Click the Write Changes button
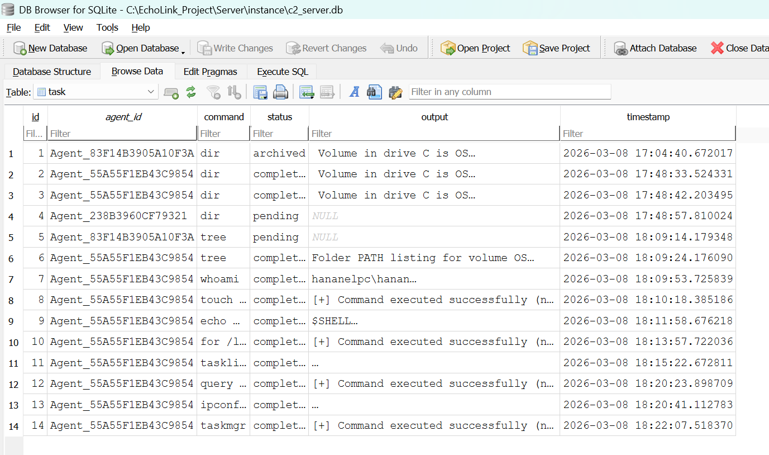 (235, 48)
